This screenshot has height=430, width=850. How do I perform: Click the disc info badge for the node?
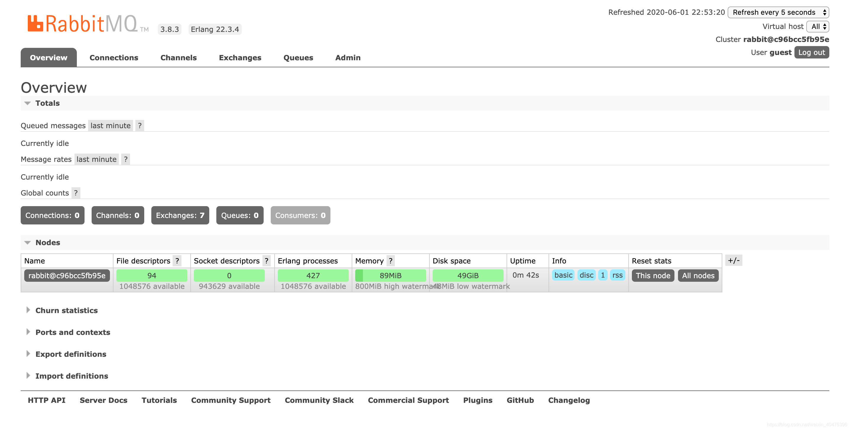tap(586, 275)
